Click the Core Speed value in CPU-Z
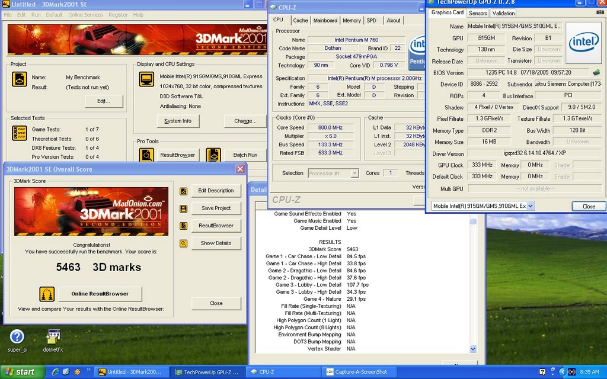The width and height of the screenshot is (607, 379). point(330,128)
